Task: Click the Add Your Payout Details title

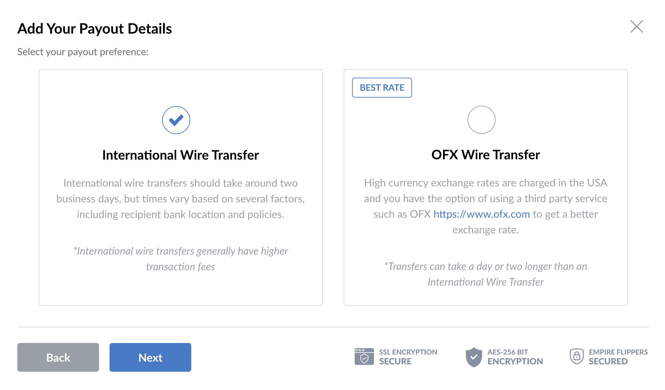Action: tap(94, 29)
